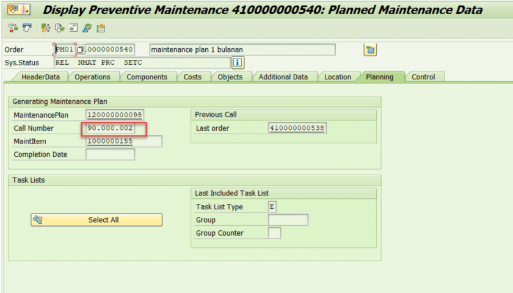Click the Last order field
Viewport: 513px width, 293px height.
(x=297, y=128)
